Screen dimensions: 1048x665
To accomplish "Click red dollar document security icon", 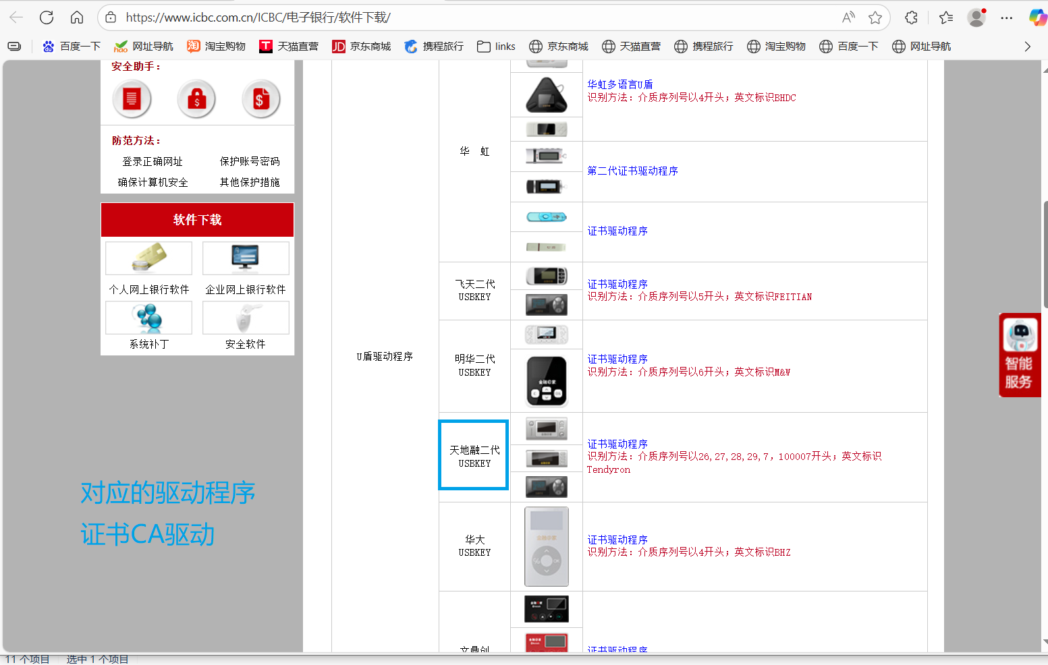I will point(261,99).
